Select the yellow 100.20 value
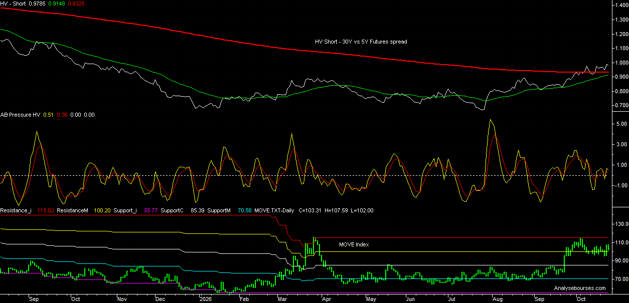Viewport: 629px width, 303px height. click(102, 210)
